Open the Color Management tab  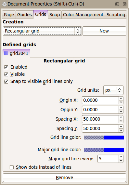pyautogui.click(x=83, y=15)
